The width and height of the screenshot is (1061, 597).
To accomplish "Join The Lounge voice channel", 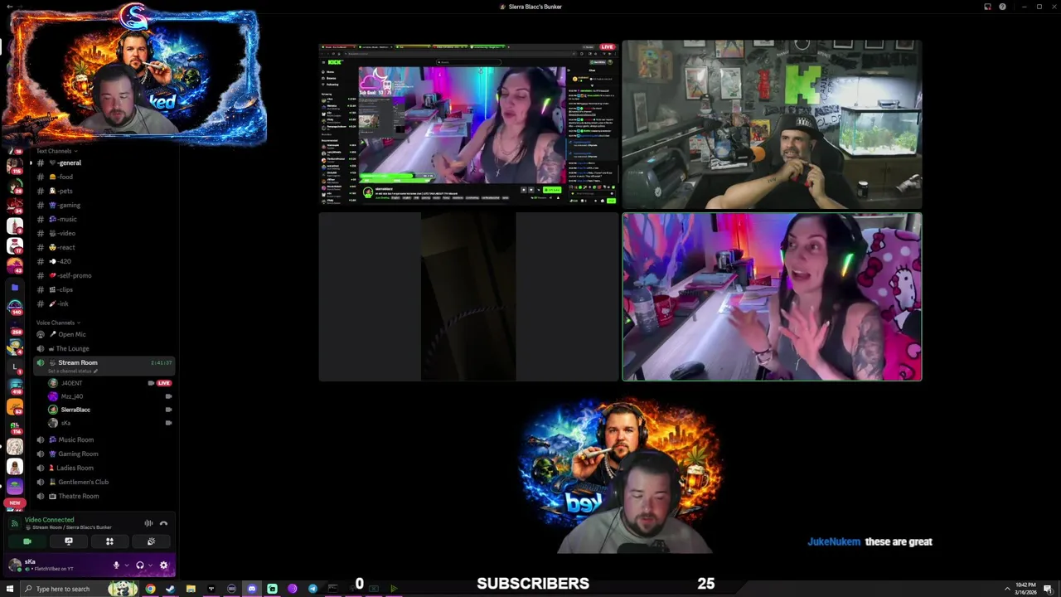I will [104, 348].
